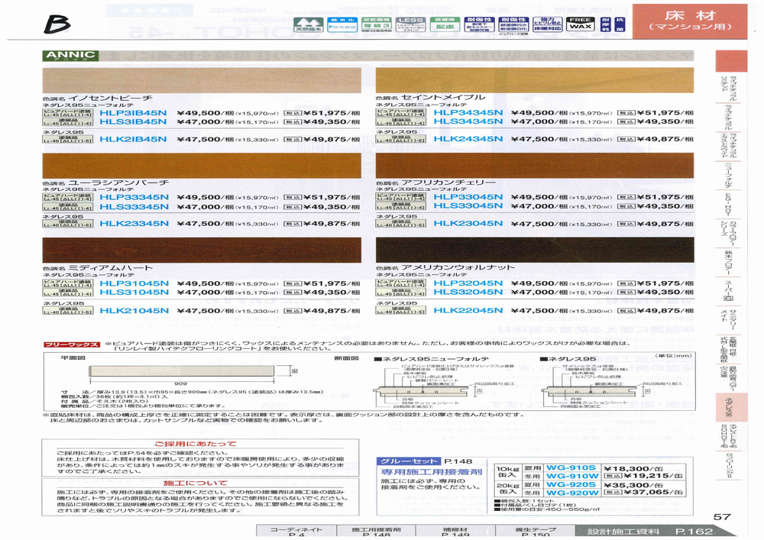Click product code HLS34345N
The height and width of the screenshot is (540, 764).
468,121
